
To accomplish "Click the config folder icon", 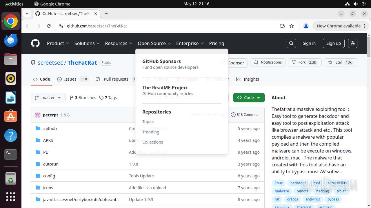I will pos(38,176).
